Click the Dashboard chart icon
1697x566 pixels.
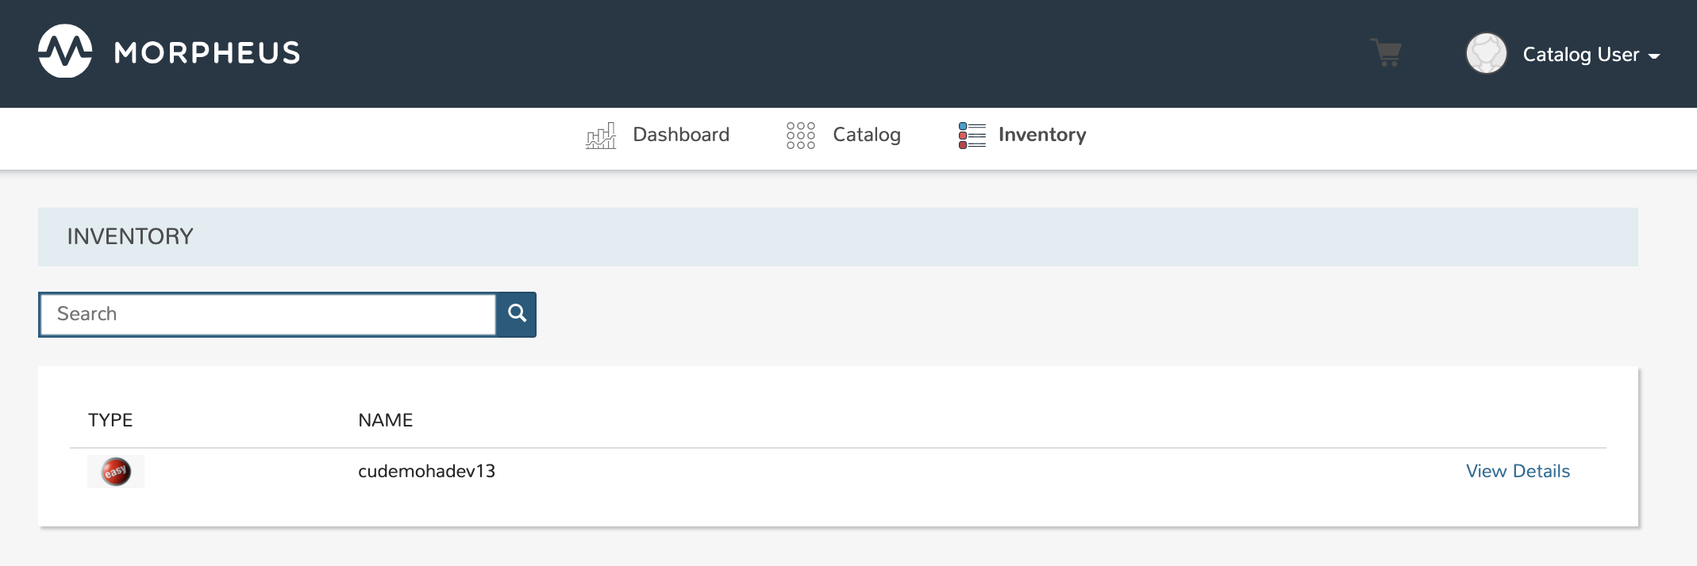click(x=601, y=136)
